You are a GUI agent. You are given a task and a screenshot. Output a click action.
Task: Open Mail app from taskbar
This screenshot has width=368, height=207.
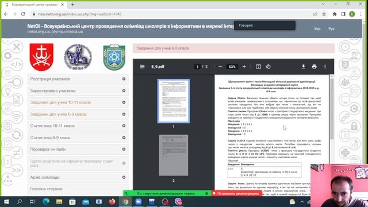[x=86, y=202]
